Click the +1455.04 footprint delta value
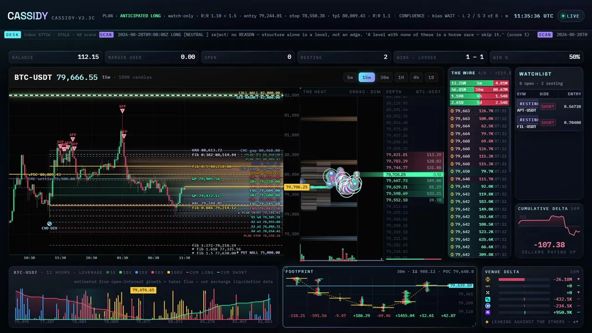The image size is (592, 333). coord(406,315)
